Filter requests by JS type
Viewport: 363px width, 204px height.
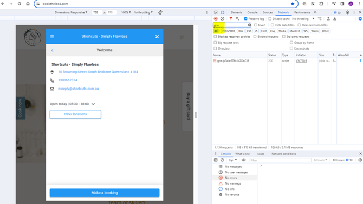click(x=256, y=31)
